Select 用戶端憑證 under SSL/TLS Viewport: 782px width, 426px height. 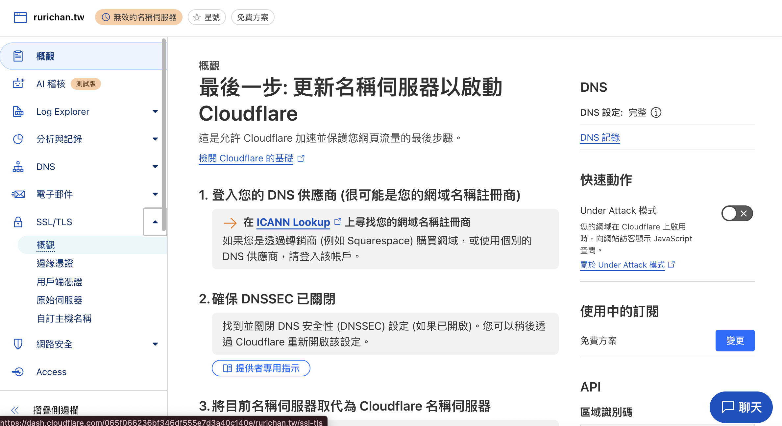tap(60, 282)
